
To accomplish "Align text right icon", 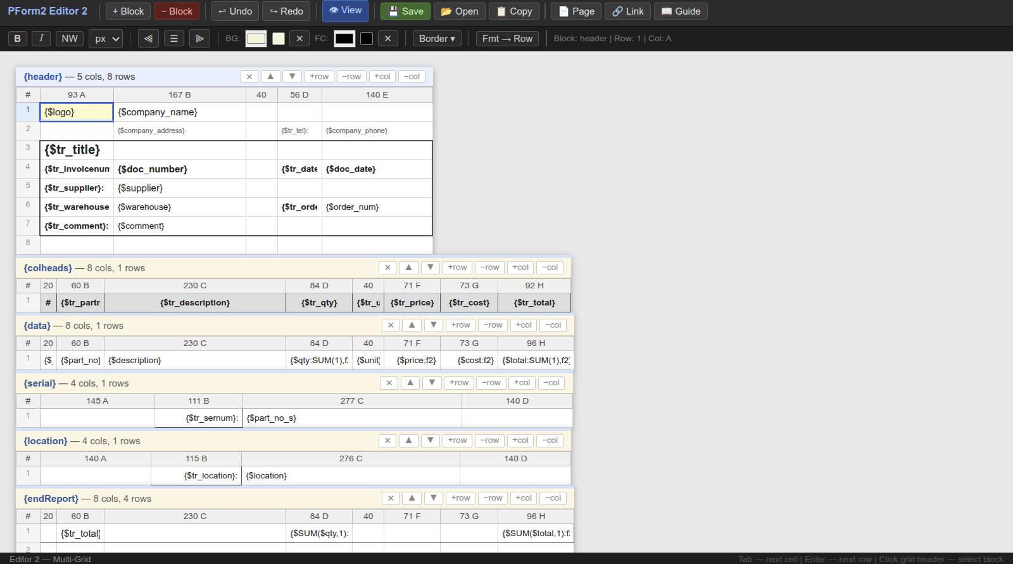I will coord(199,39).
